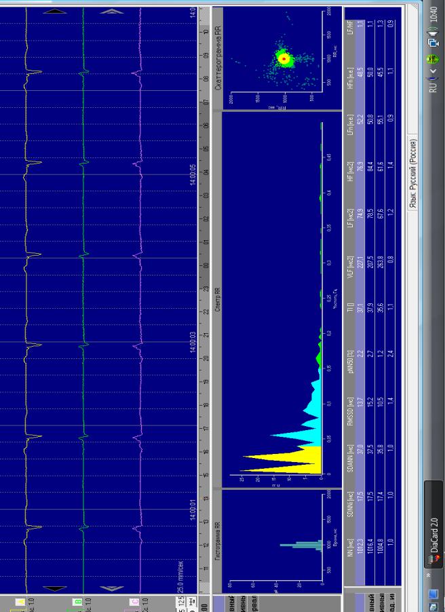Viewport: 445px width, 612px height.
Task: Select the NN value 1012.3 cell
Action: coord(360,546)
